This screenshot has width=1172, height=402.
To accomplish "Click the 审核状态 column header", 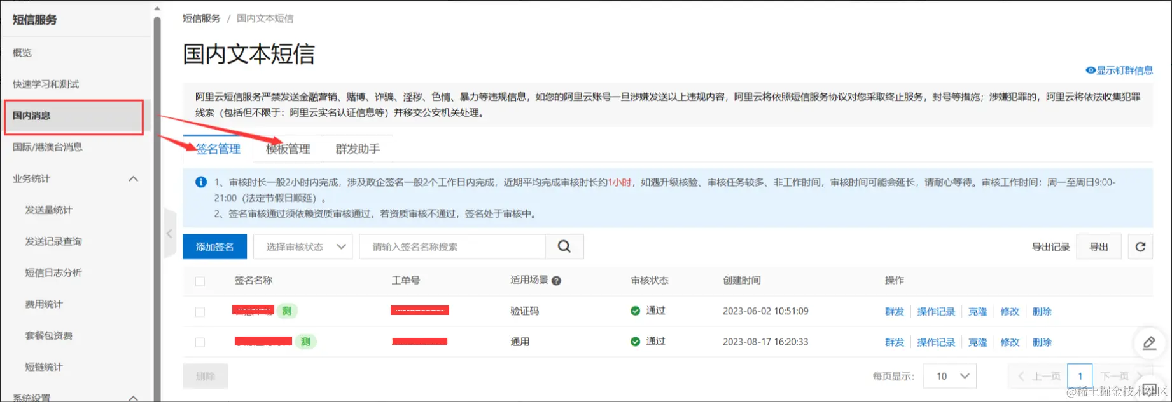I will 650,280.
